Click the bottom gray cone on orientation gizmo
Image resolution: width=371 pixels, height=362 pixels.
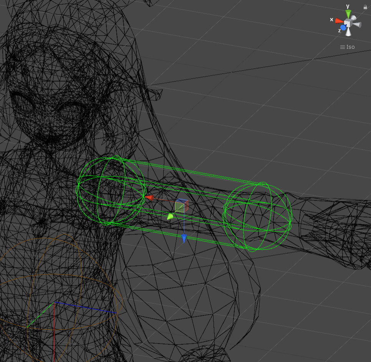point(348,32)
